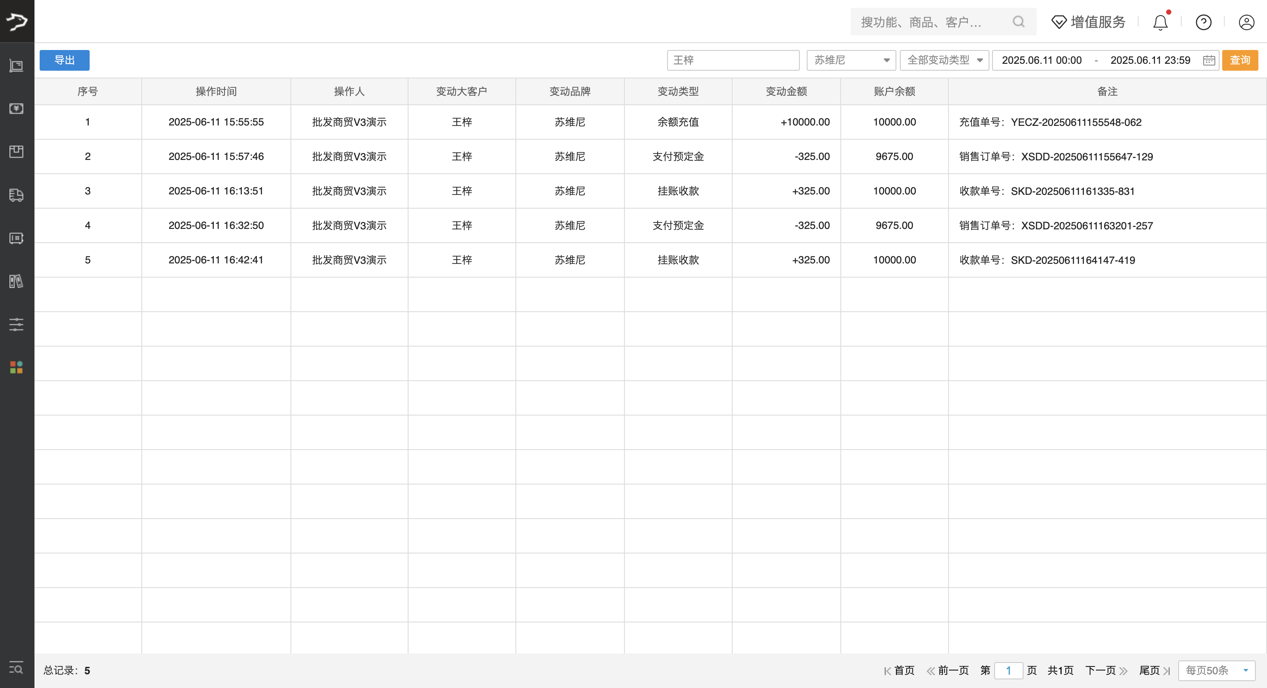This screenshot has height=688, width=1267.
Task: Click the 备注 column header
Action: coord(1107,91)
